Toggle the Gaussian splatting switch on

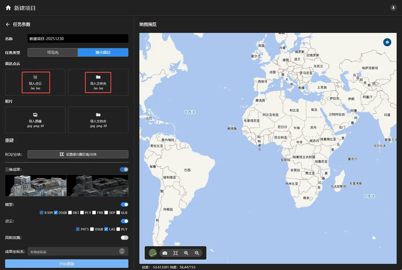coord(124,238)
